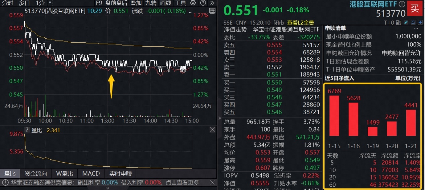
Task: Open the 1分 period dropdown arrow
Action: click(50, 3)
